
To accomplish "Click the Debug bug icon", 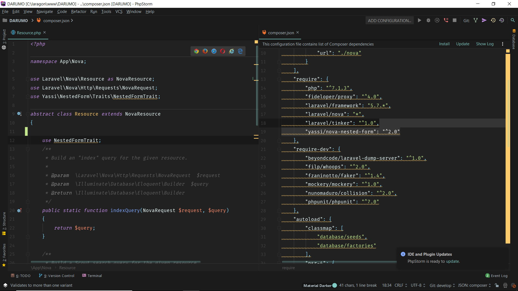I will click(x=428, y=20).
